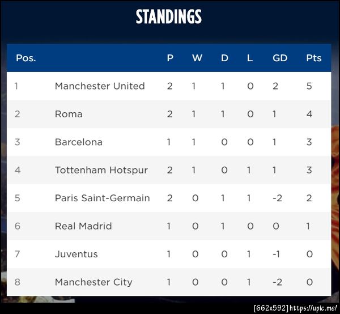Click the L column header
This screenshot has height=314, width=340.
pyautogui.click(x=250, y=58)
